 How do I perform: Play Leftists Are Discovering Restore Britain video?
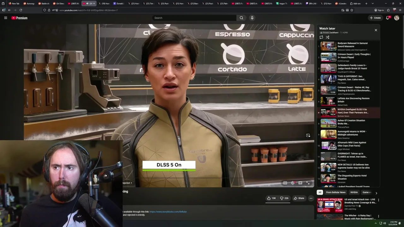(x=348, y=102)
